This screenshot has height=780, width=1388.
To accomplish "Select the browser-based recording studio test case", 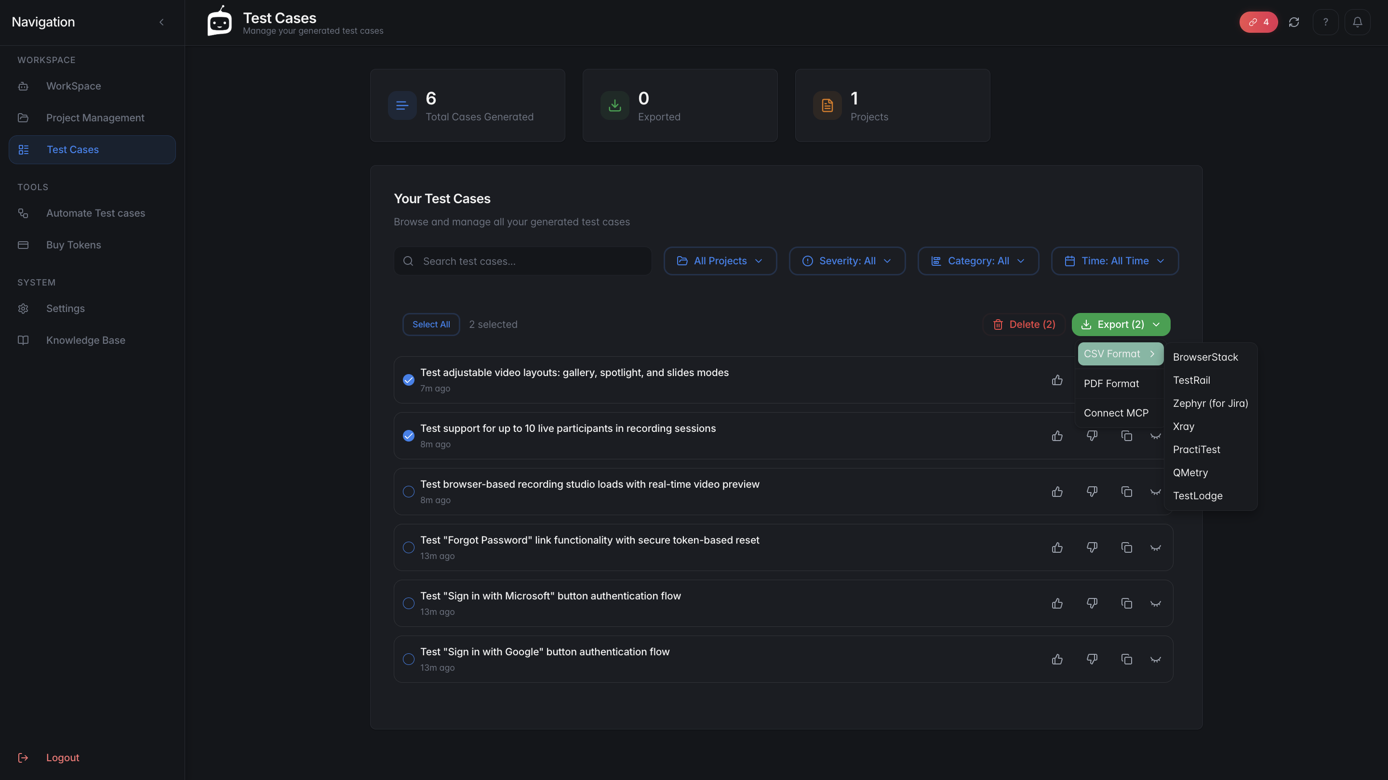I will [408, 492].
